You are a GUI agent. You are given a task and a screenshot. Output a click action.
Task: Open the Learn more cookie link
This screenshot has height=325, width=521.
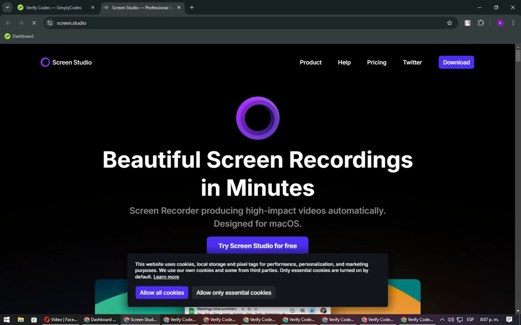[x=166, y=277]
